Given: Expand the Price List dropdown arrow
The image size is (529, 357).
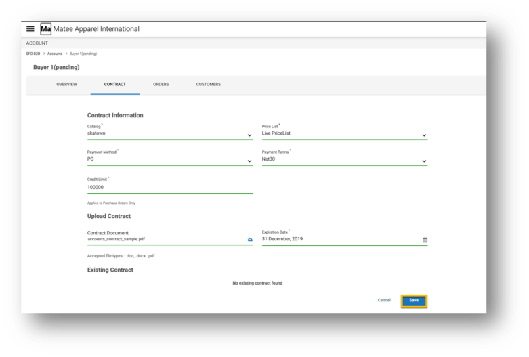Looking at the screenshot, I should coord(424,135).
